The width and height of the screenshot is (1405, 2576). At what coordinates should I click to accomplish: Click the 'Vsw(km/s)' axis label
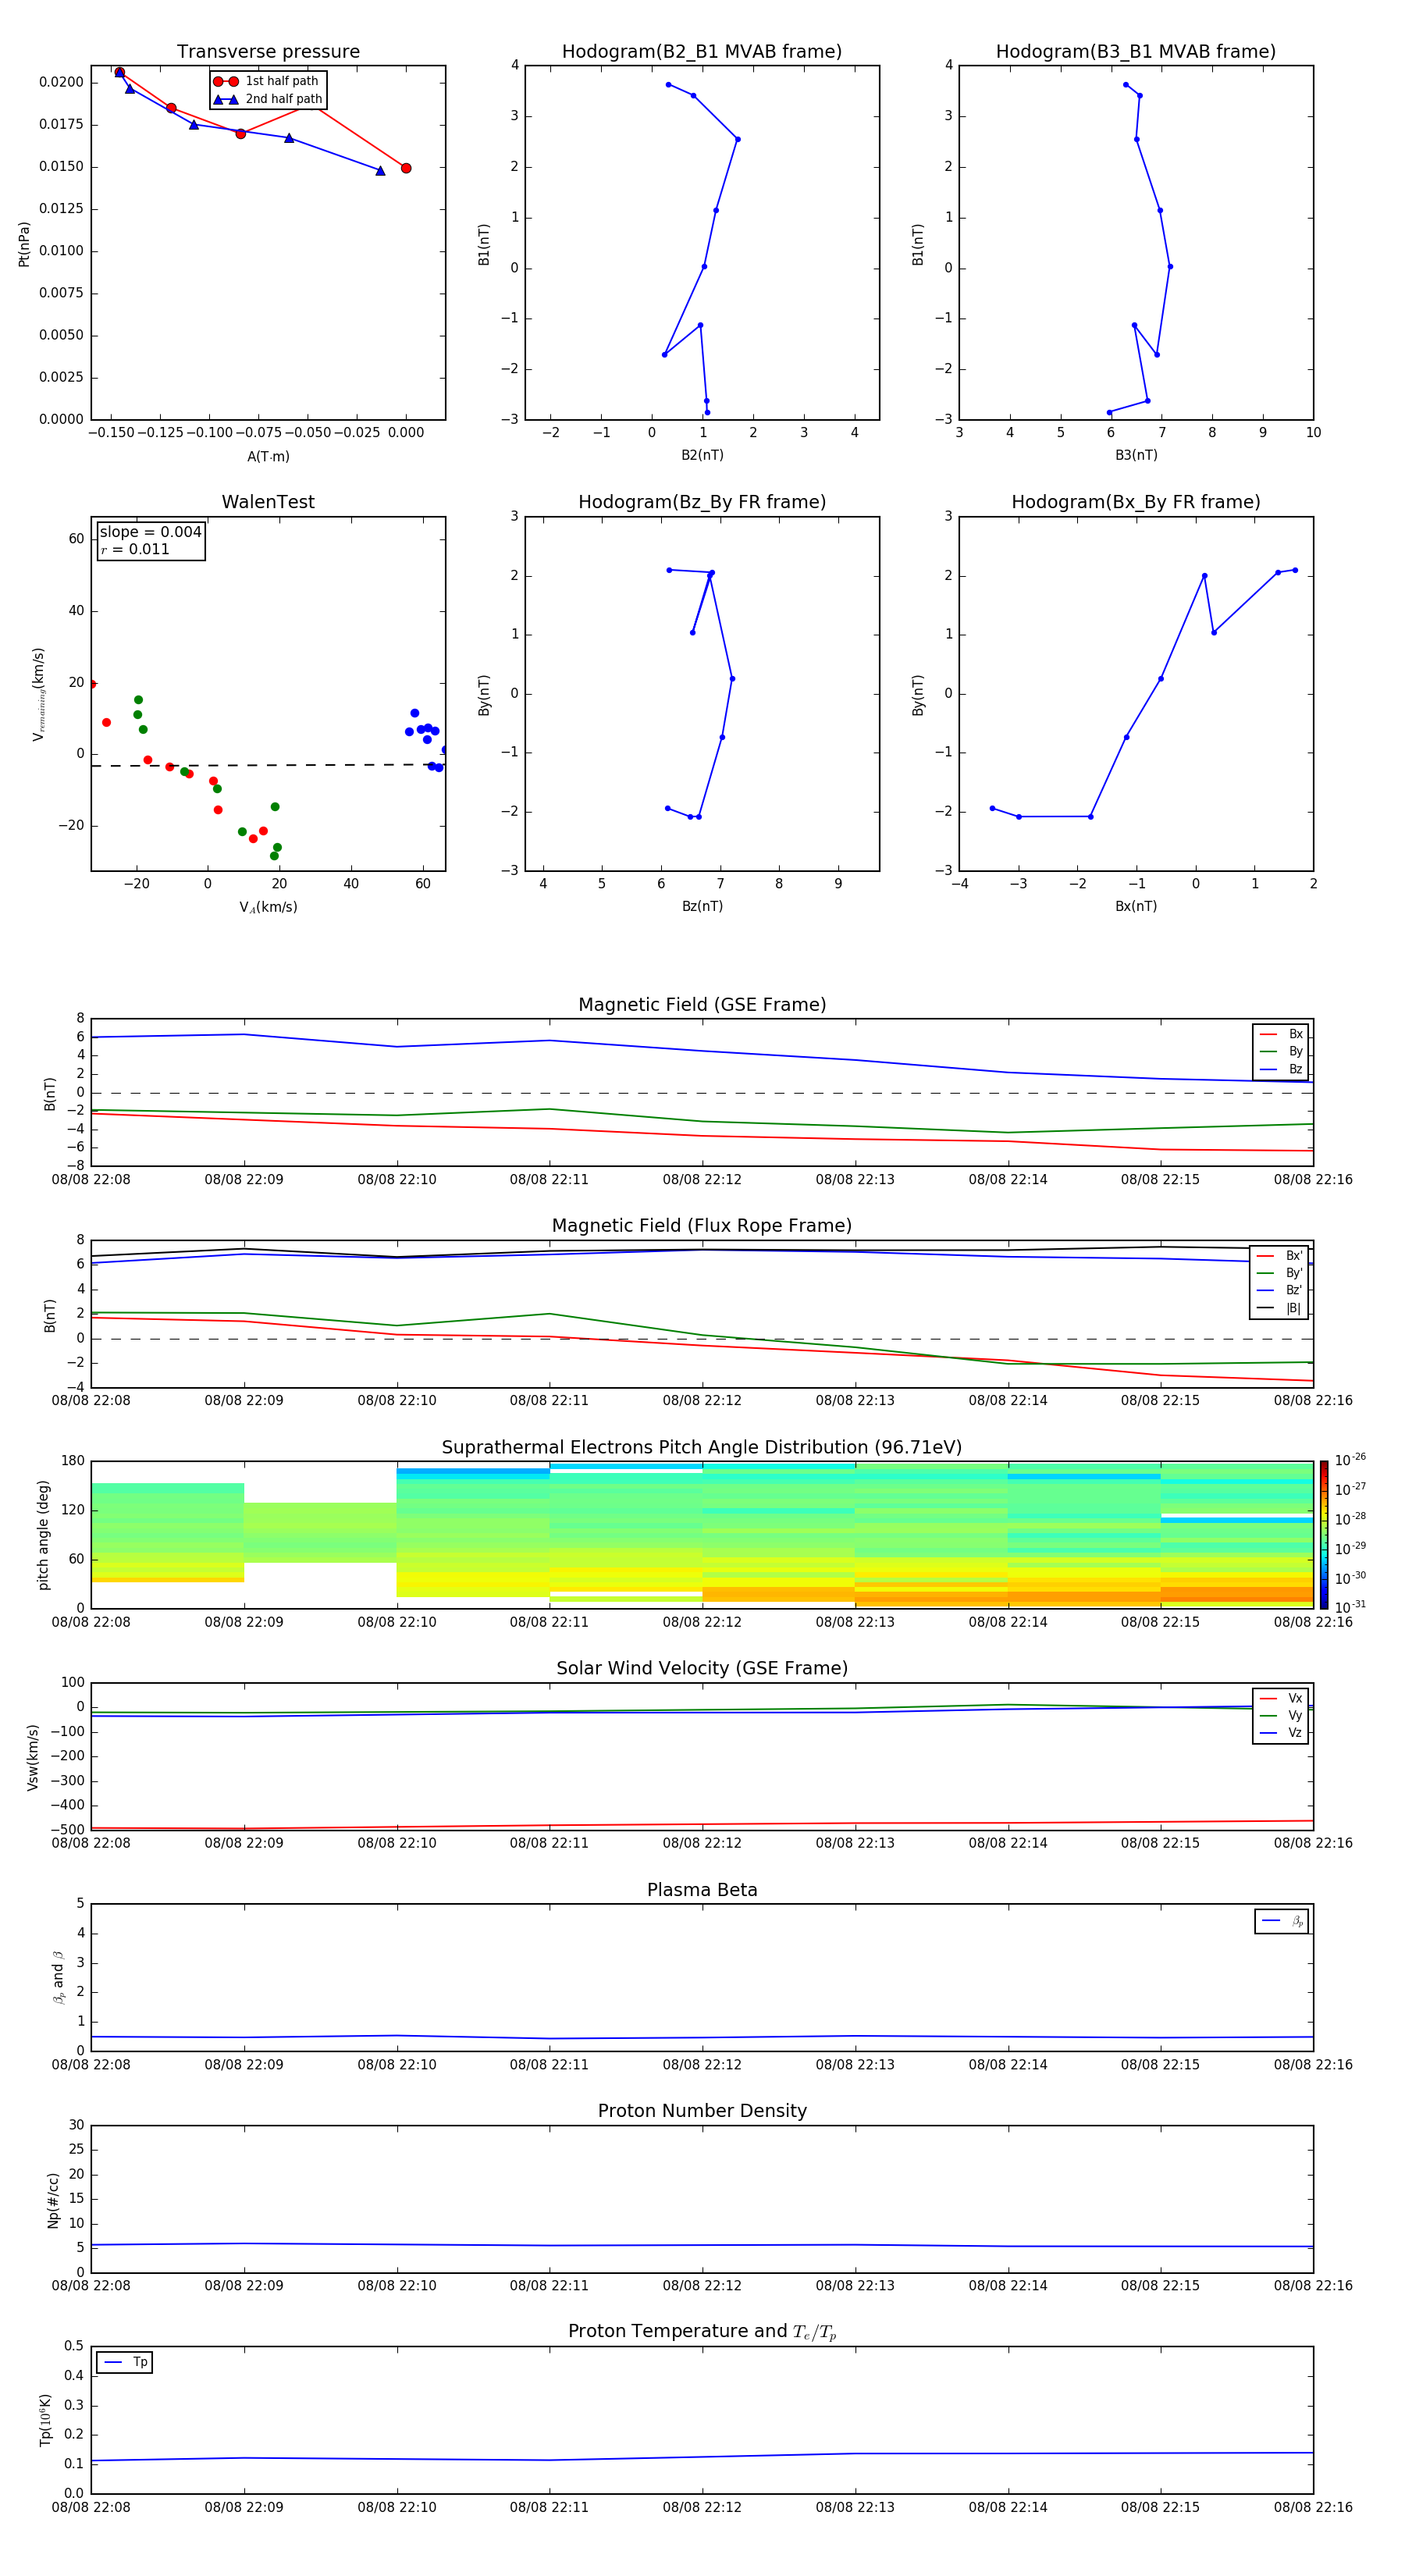[33, 1757]
